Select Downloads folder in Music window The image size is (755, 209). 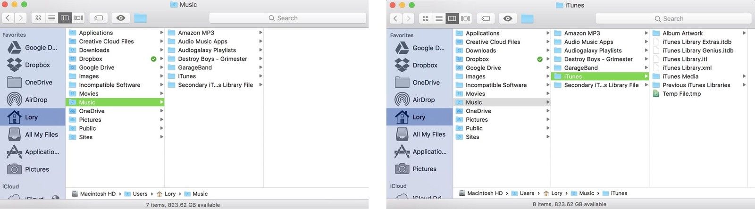(x=115, y=50)
